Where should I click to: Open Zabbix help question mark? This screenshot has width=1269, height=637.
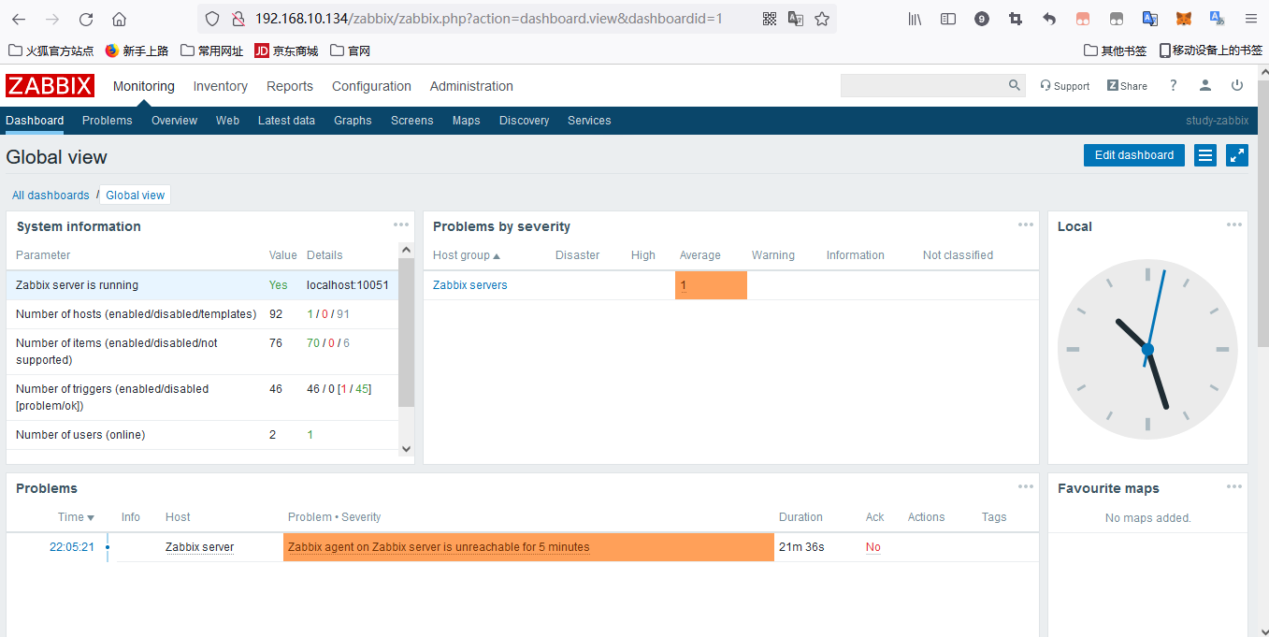coord(1174,85)
